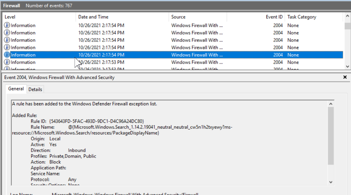
Task: Close the event preview pane with the X
Action: (x=345, y=77)
